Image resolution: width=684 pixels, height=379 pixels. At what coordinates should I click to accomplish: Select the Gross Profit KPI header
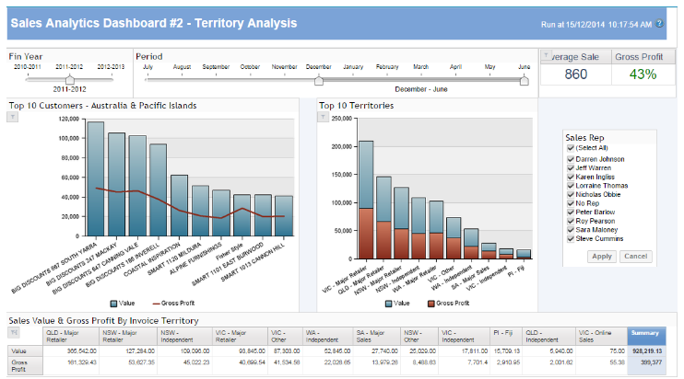(x=639, y=57)
